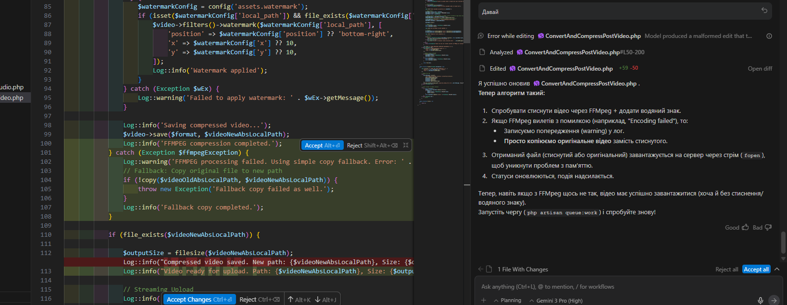Click the back arrow beside File With Changes
Image resolution: width=787 pixels, height=305 pixels.
tap(480, 269)
